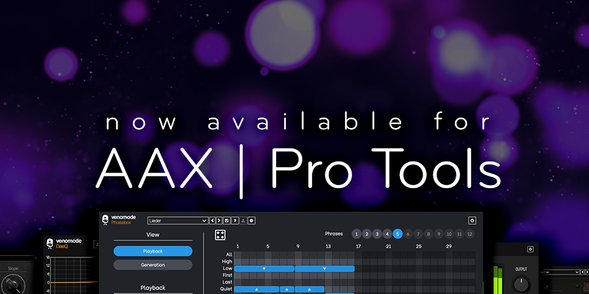Select phrase 11
589x294 pixels.
pos(459,234)
